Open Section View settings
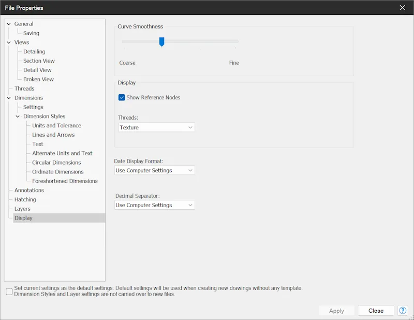Image resolution: width=414 pixels, height=320 pixels. click(x=39, y=61)
